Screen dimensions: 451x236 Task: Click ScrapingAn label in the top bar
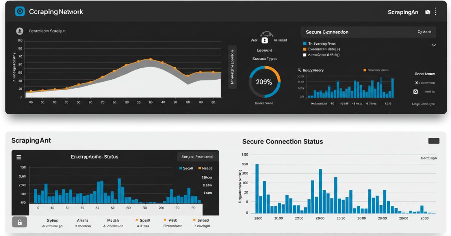(x=403, y=12)
